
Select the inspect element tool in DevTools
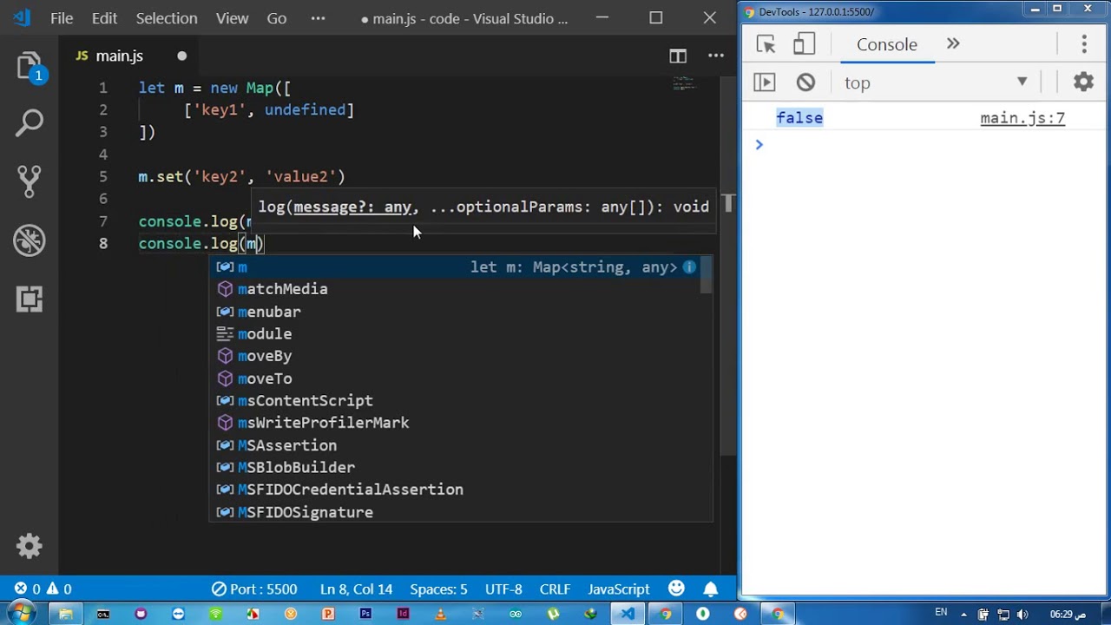[x=766, y=44]
